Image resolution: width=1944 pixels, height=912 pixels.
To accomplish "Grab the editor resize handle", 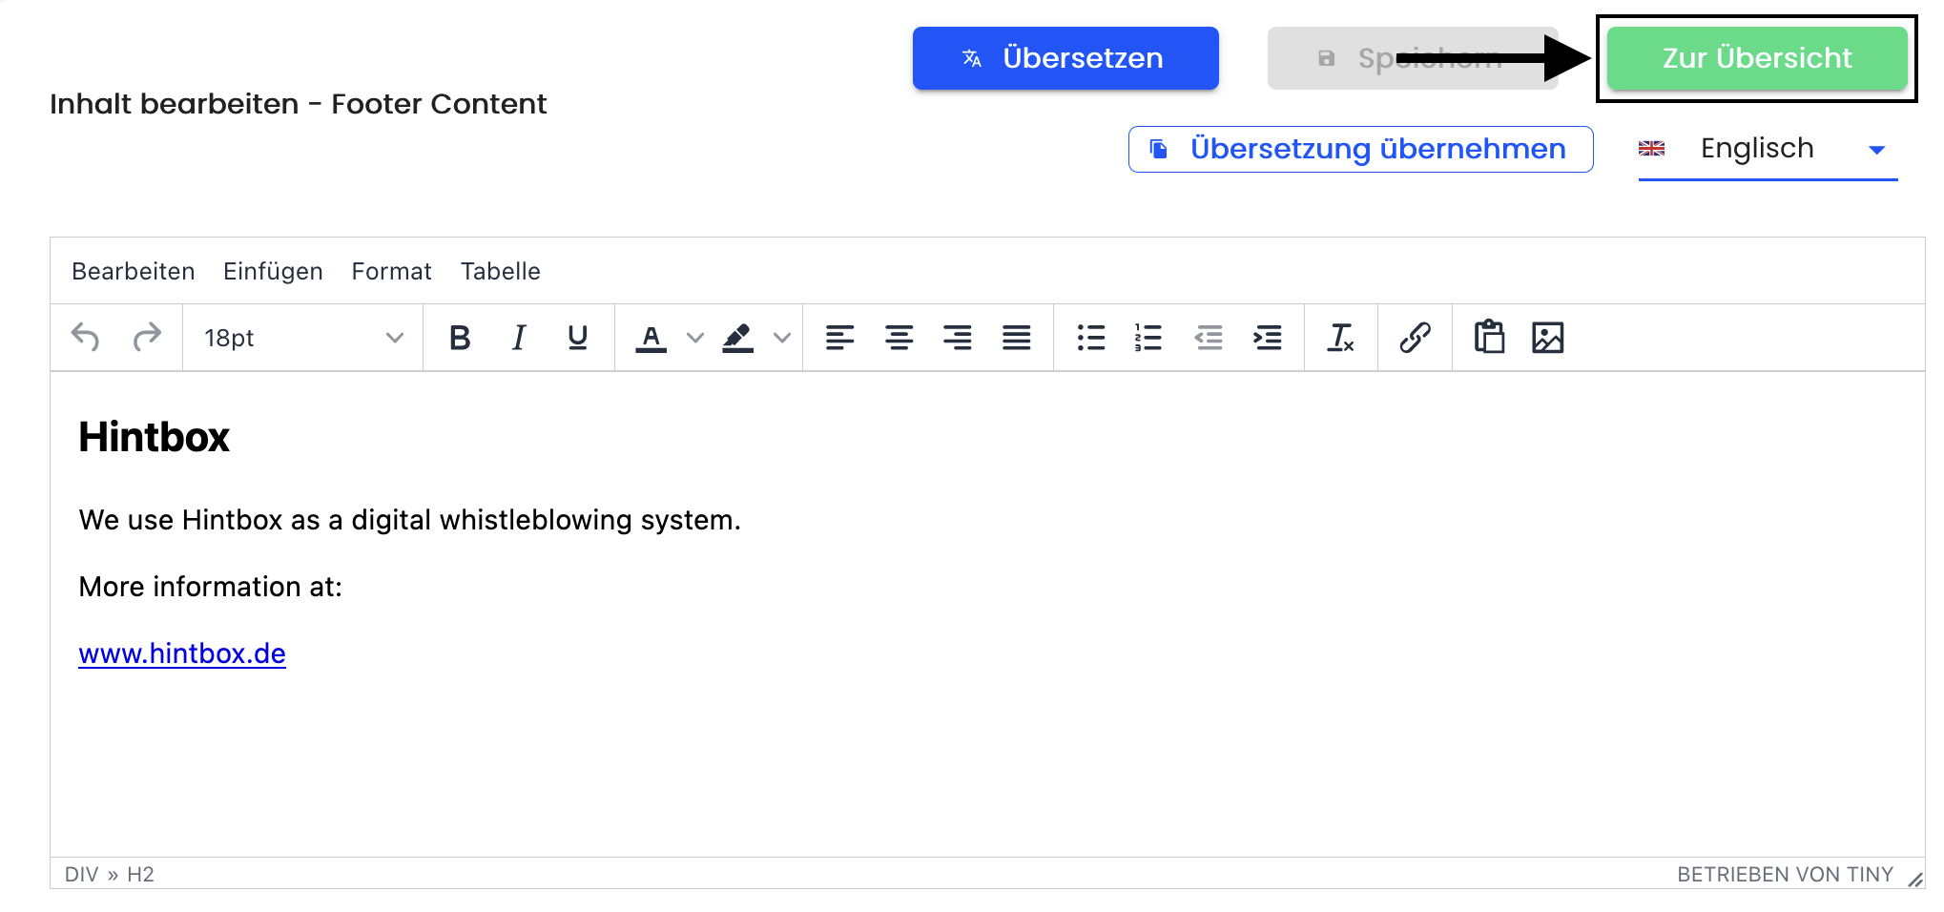I will (x=1914, y=879).
